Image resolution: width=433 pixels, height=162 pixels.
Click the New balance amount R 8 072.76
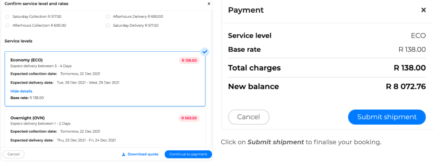pos(405,86)
